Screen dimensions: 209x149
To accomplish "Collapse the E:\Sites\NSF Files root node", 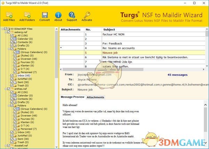I will click(x=3, y=29).
